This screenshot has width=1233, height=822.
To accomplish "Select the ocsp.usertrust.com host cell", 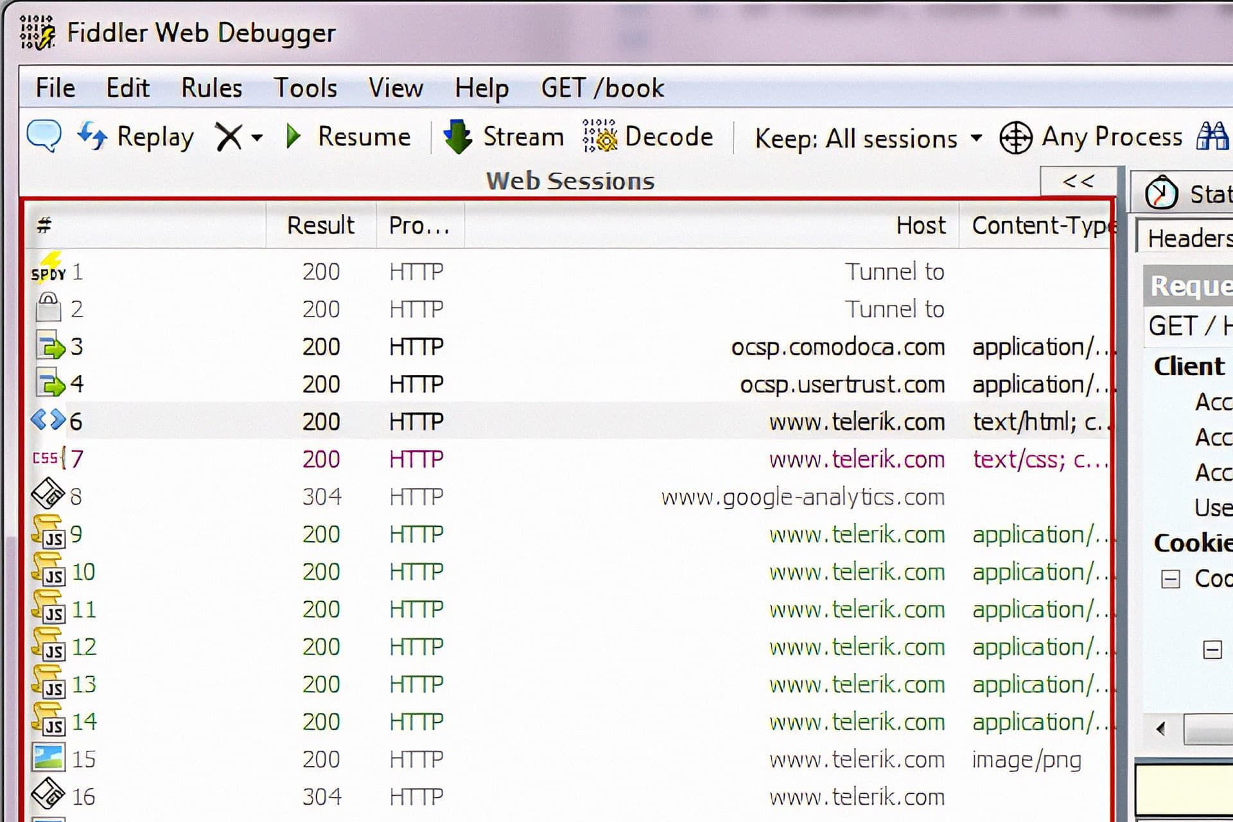I will point(843,384).
